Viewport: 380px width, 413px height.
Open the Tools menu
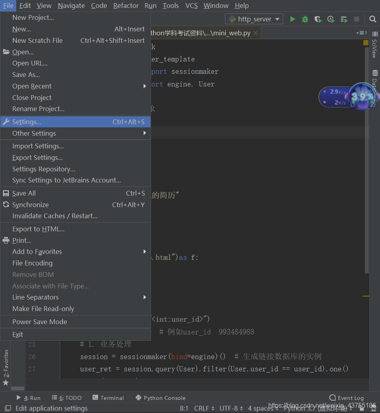[x=170, y=6]
